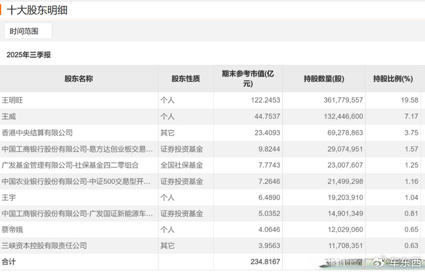425x272 pixels.
Task: Click the 持股数量(股) column header
Action: click(x=324, y=78)
